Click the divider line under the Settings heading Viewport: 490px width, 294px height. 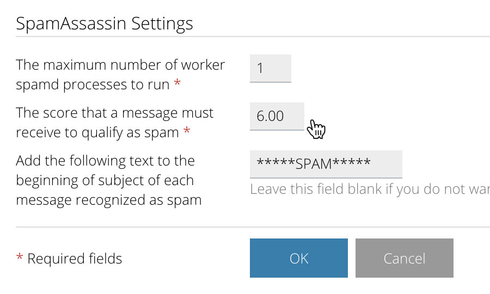[253, 36]
